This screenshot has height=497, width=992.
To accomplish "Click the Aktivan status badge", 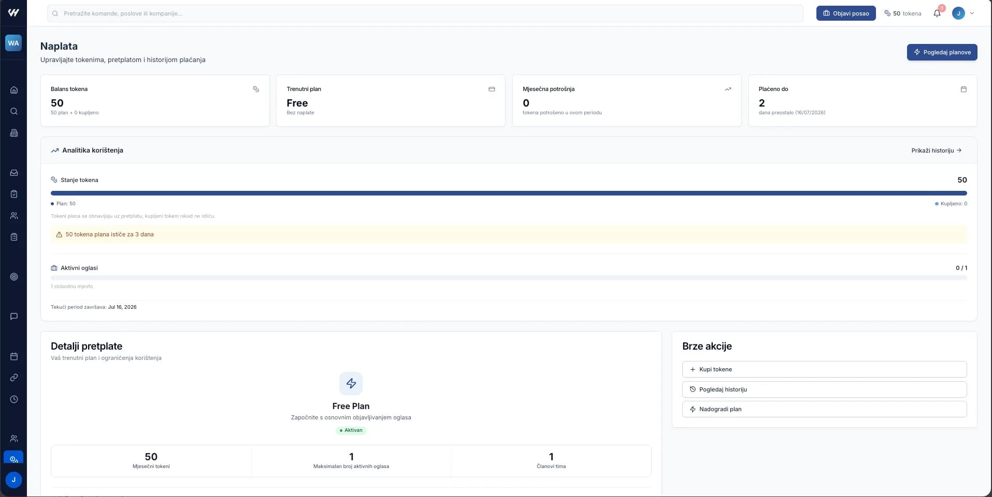I will point(351,430).
